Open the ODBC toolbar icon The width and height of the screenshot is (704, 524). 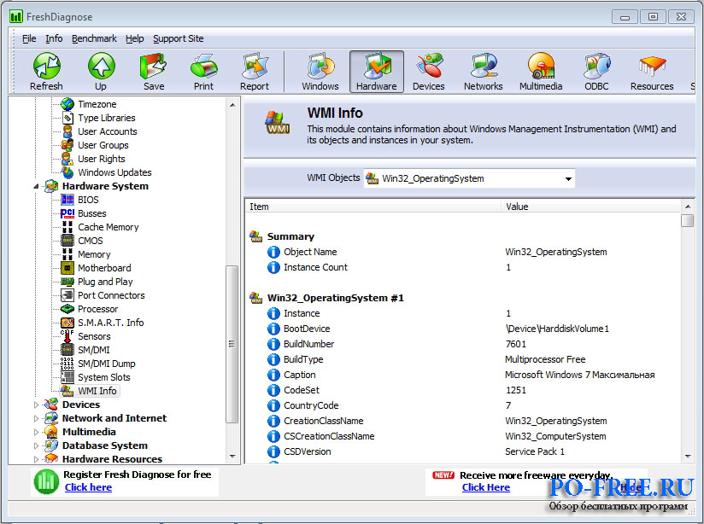(596, 72)
